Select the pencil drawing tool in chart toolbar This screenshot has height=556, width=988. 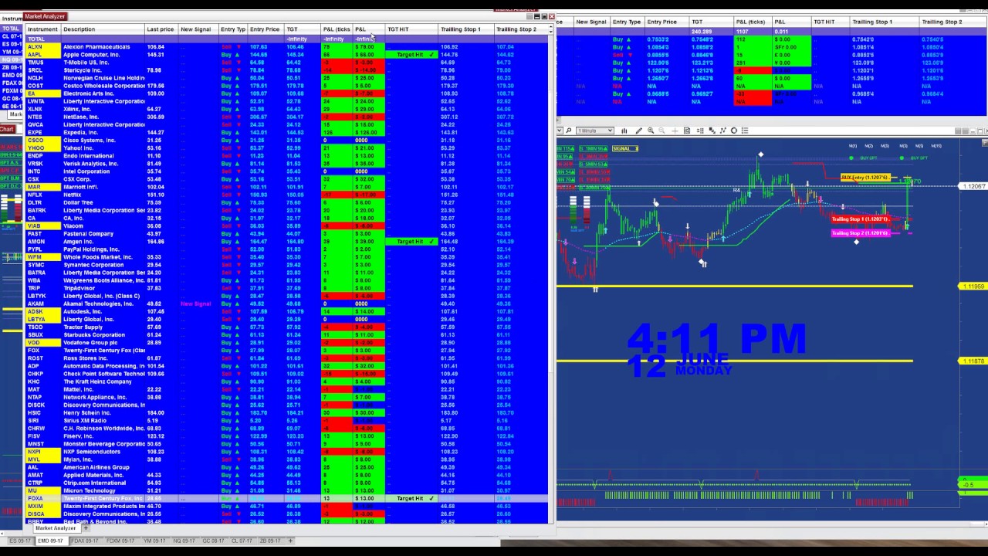639,131
